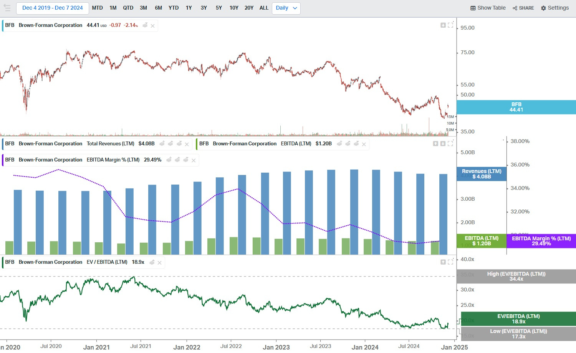Click the BFB 44.41 price axis label
This screenshot has height=353, width=576.
click(516, 107)
